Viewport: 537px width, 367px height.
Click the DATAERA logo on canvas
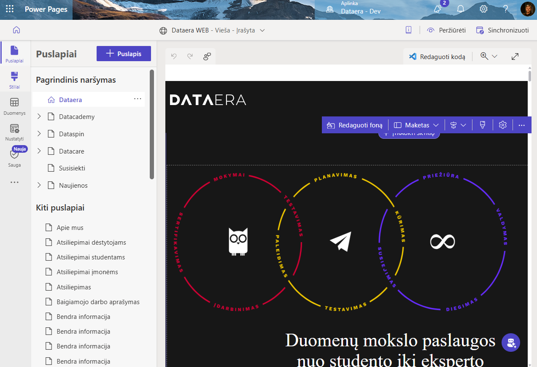pos(208,100)
